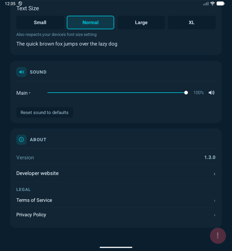Open the Privacy Policy link
Viewport: 232px width, 251px height.
click(x=31, y=215)
